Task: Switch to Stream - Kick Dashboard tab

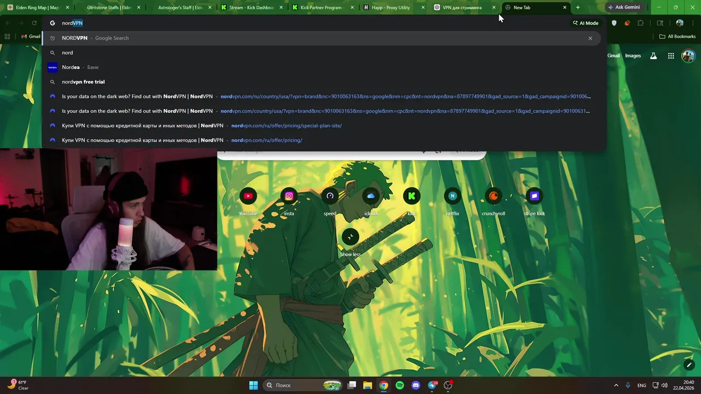Action: (x=251, y=8)
